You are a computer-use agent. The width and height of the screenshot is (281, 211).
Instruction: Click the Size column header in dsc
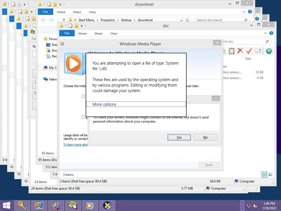(248, 59)
